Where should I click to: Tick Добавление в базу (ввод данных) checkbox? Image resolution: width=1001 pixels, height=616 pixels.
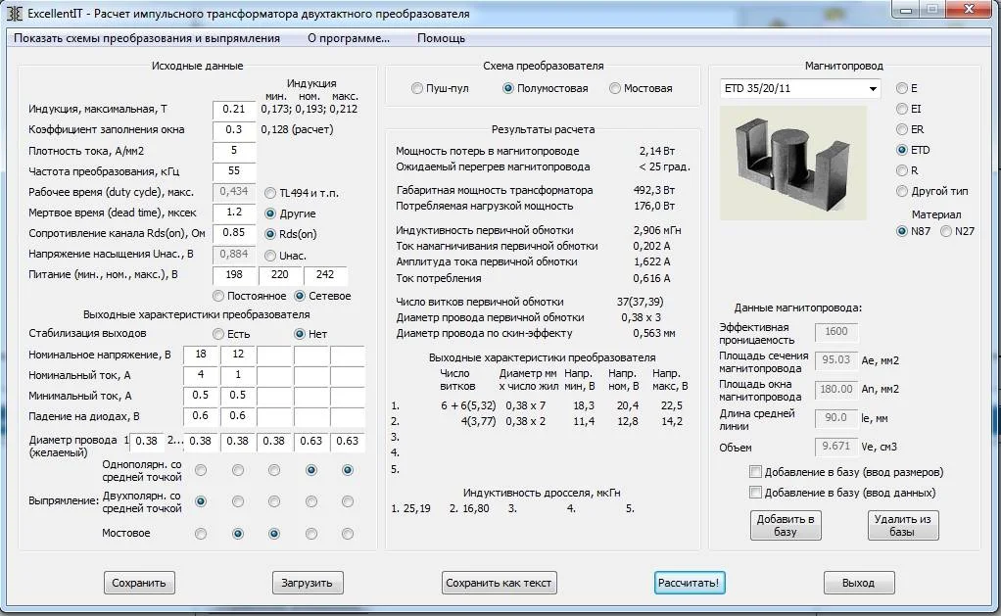click(755, 493)
